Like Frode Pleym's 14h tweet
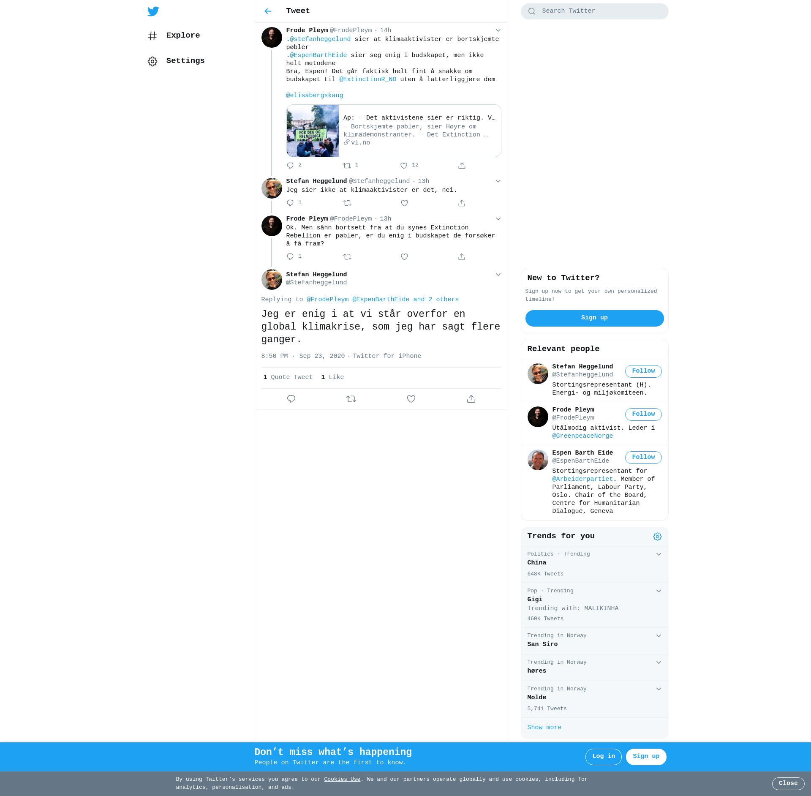 404,166
